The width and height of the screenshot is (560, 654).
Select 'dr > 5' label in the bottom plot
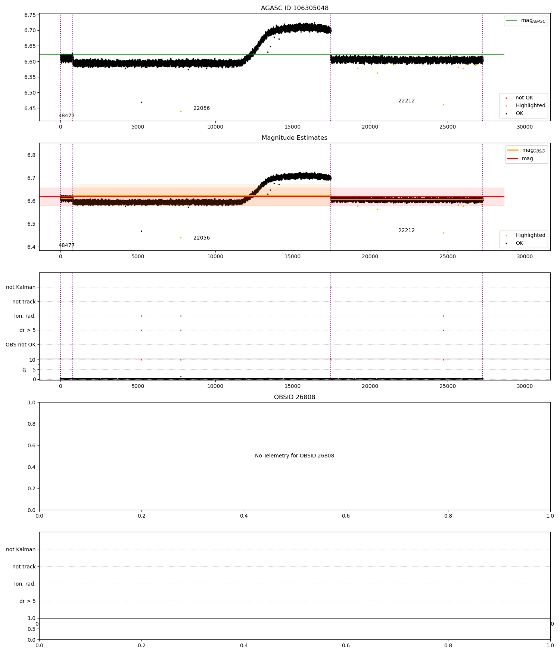point(28,601)
